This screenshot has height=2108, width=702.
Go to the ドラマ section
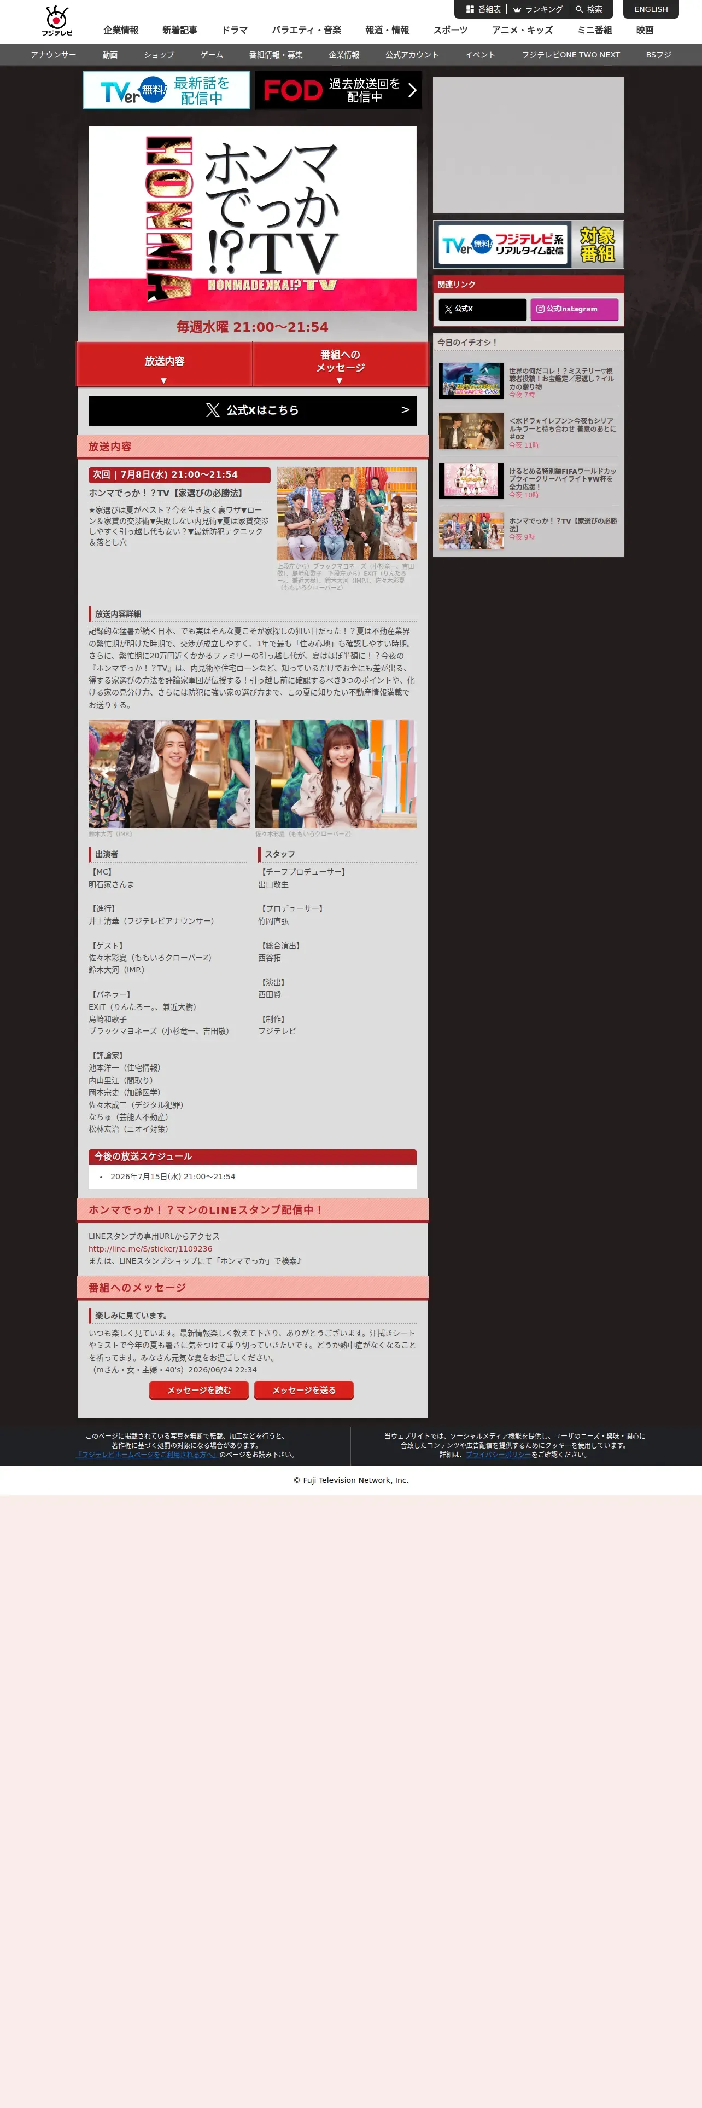coord(235,30)
